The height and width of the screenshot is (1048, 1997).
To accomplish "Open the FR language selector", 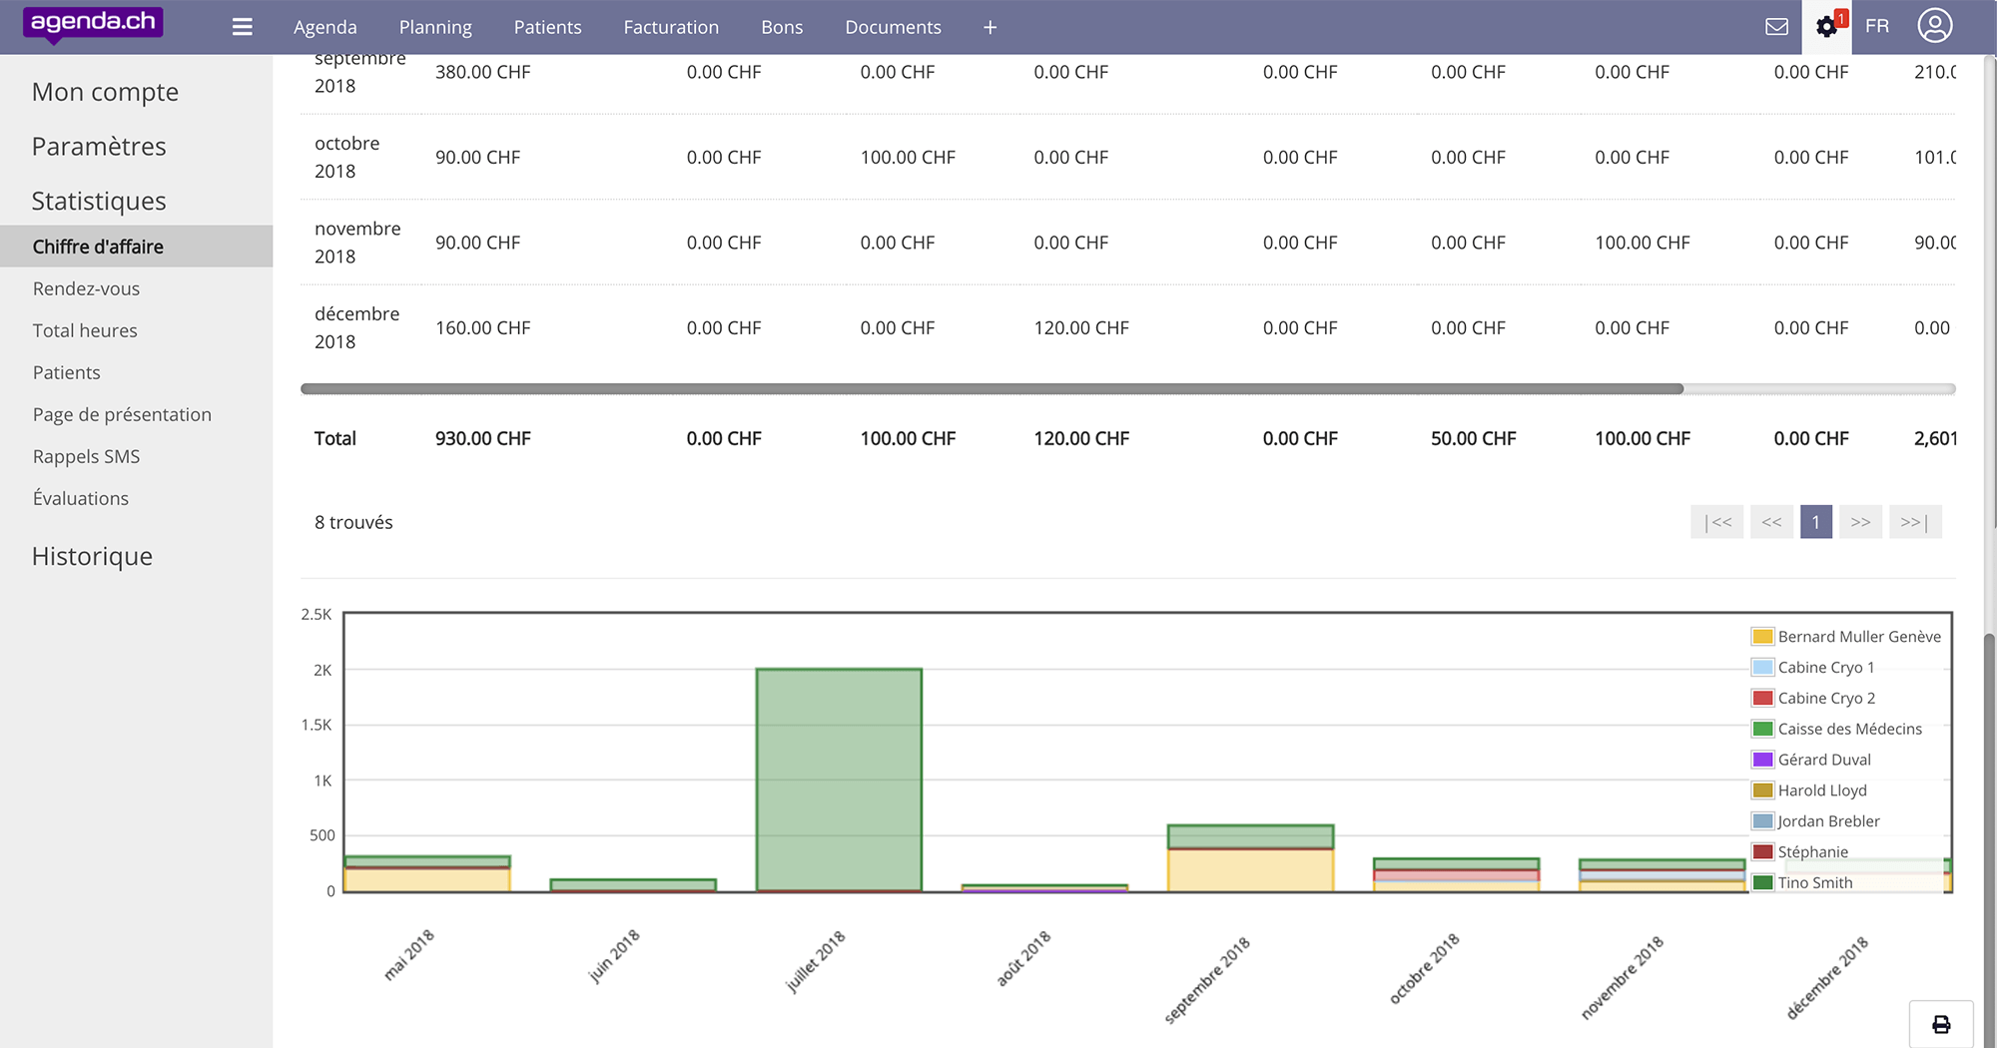I will point(1876,26).
